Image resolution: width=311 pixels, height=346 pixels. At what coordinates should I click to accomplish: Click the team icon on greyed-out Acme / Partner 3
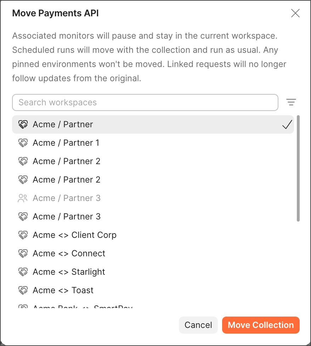pyautogui.click(x=23, y=198)
